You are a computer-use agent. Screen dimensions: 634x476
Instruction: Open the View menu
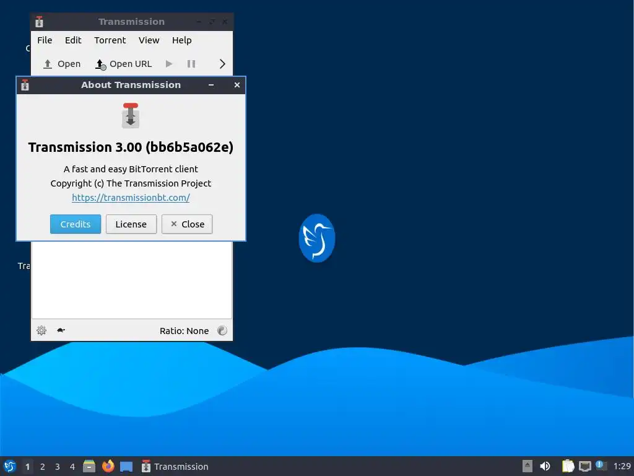click(149, 40)
